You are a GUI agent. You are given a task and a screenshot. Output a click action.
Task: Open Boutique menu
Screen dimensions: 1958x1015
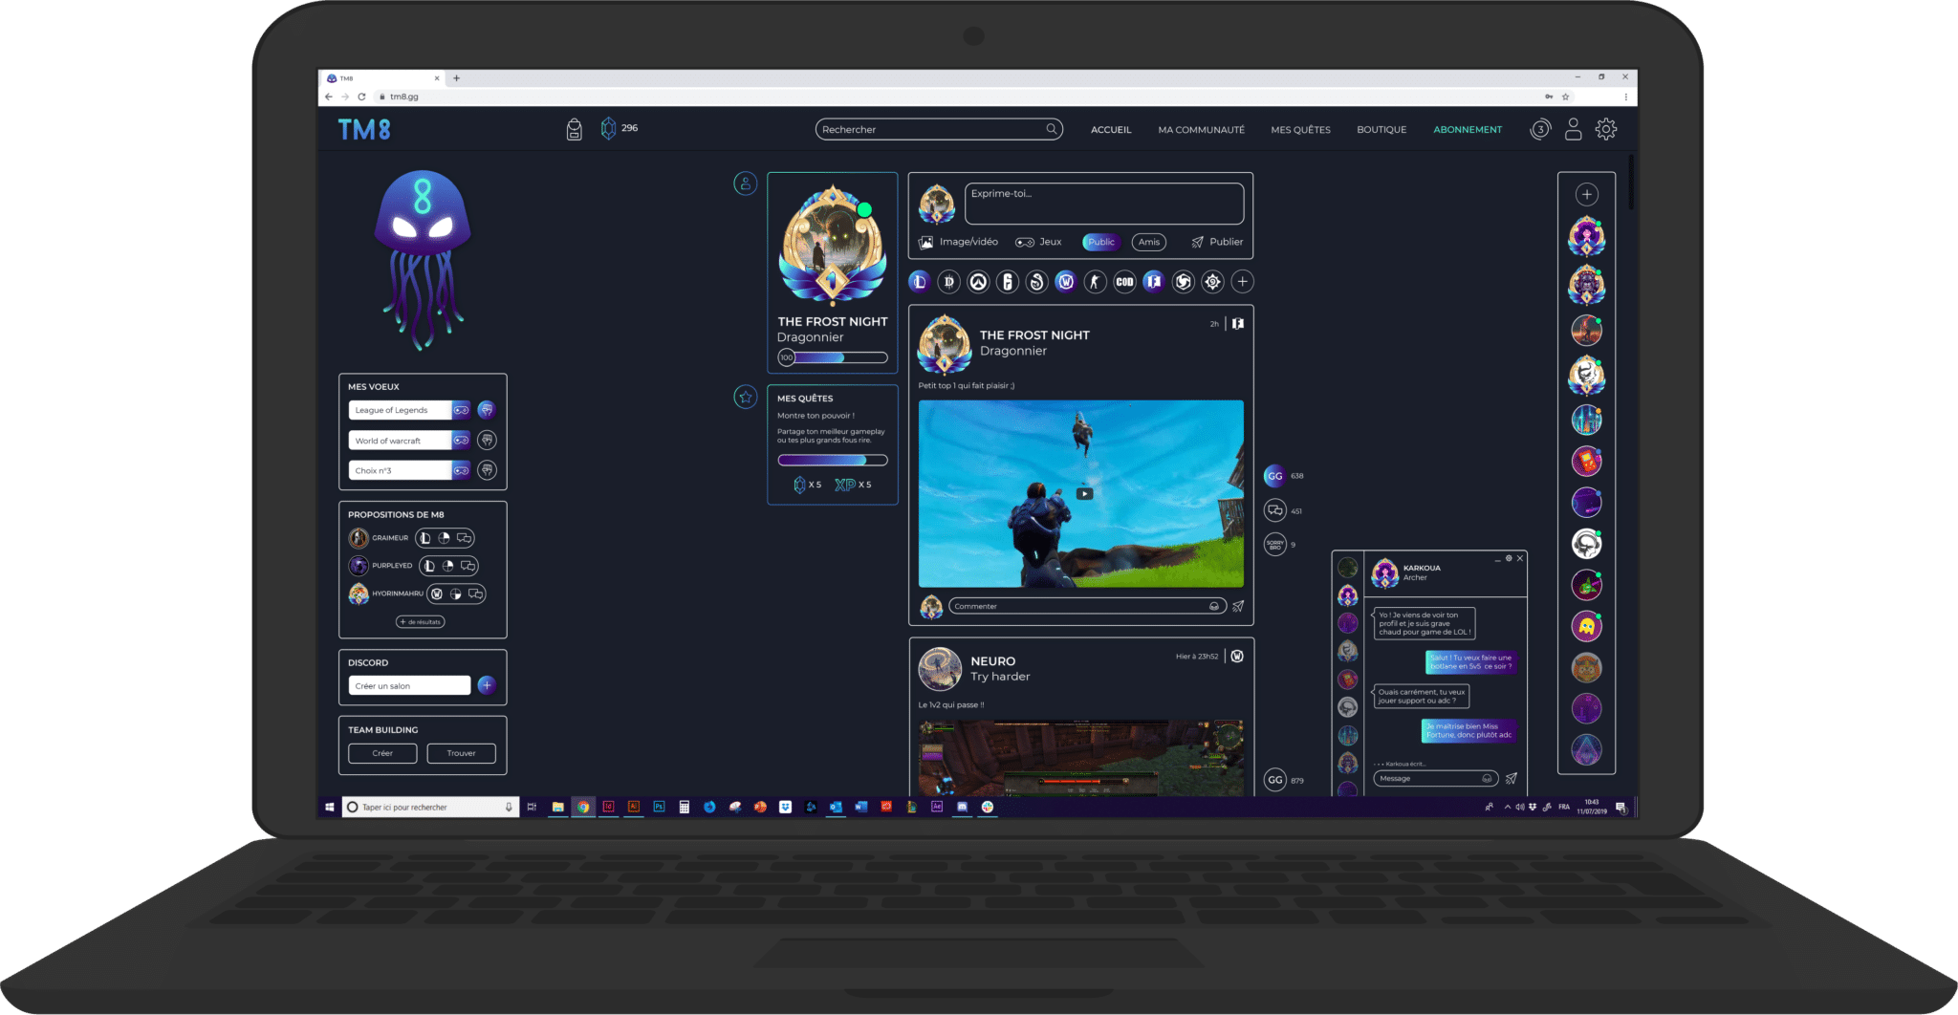coord(1381,130)
